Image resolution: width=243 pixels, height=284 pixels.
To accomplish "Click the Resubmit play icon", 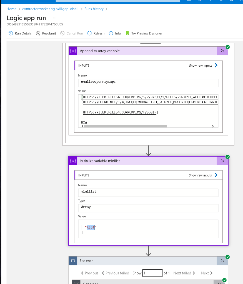I will pos(38,33).
